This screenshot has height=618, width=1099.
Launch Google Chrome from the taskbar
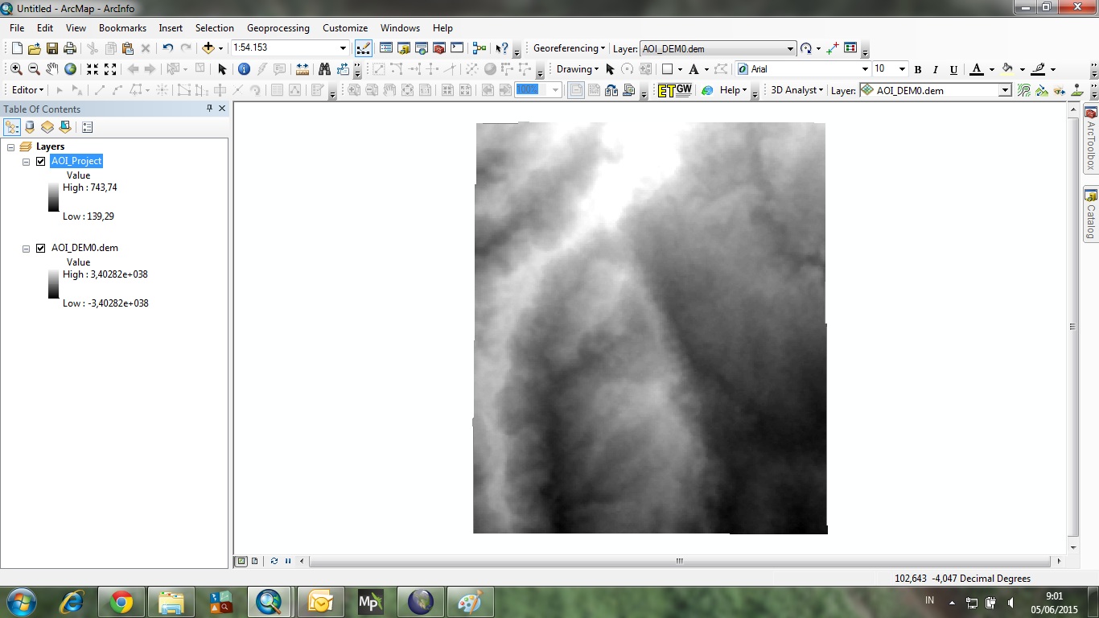click(x=121, y=602)
